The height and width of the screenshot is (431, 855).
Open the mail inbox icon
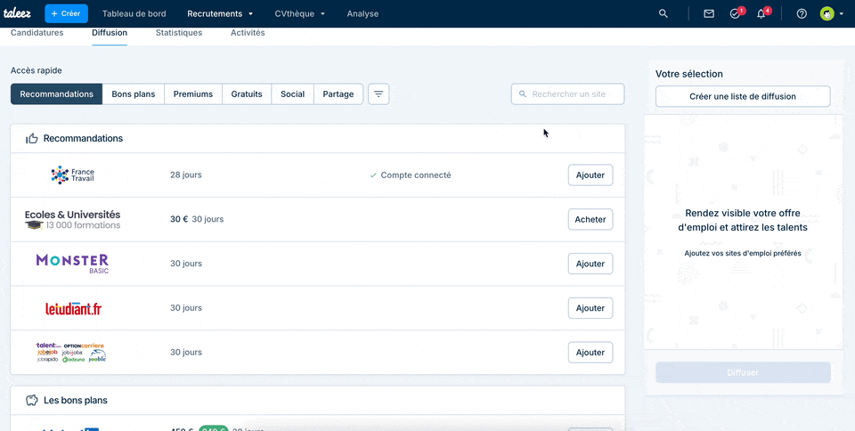(709, 13)
